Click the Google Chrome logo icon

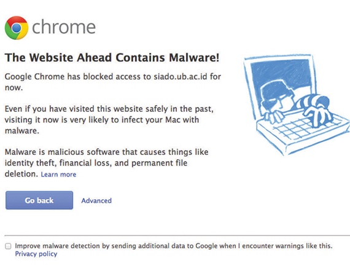17,28
